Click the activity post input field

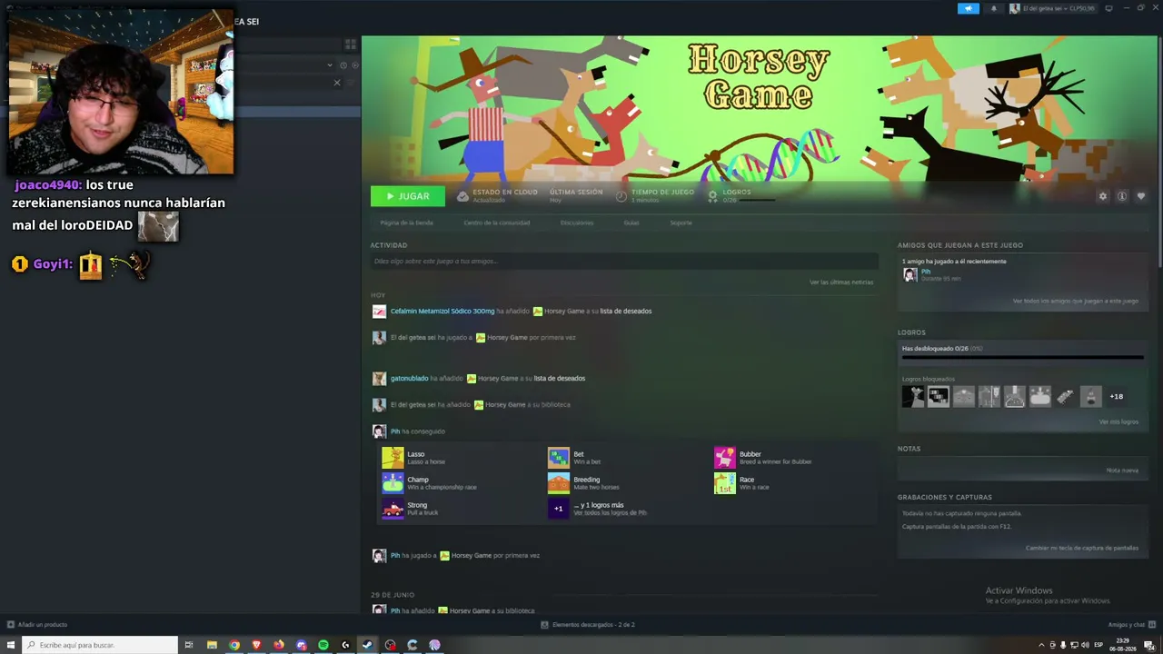click(624, 262)
